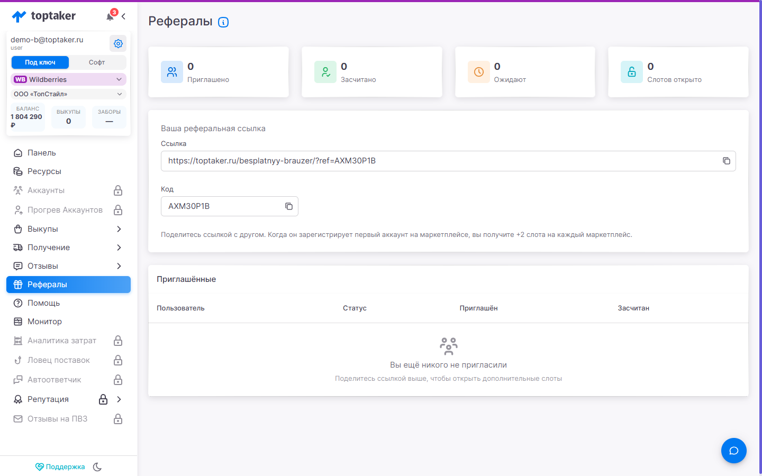
Task: Open Аккаунты in the sidebar
Action: click(x=68, y=190)
